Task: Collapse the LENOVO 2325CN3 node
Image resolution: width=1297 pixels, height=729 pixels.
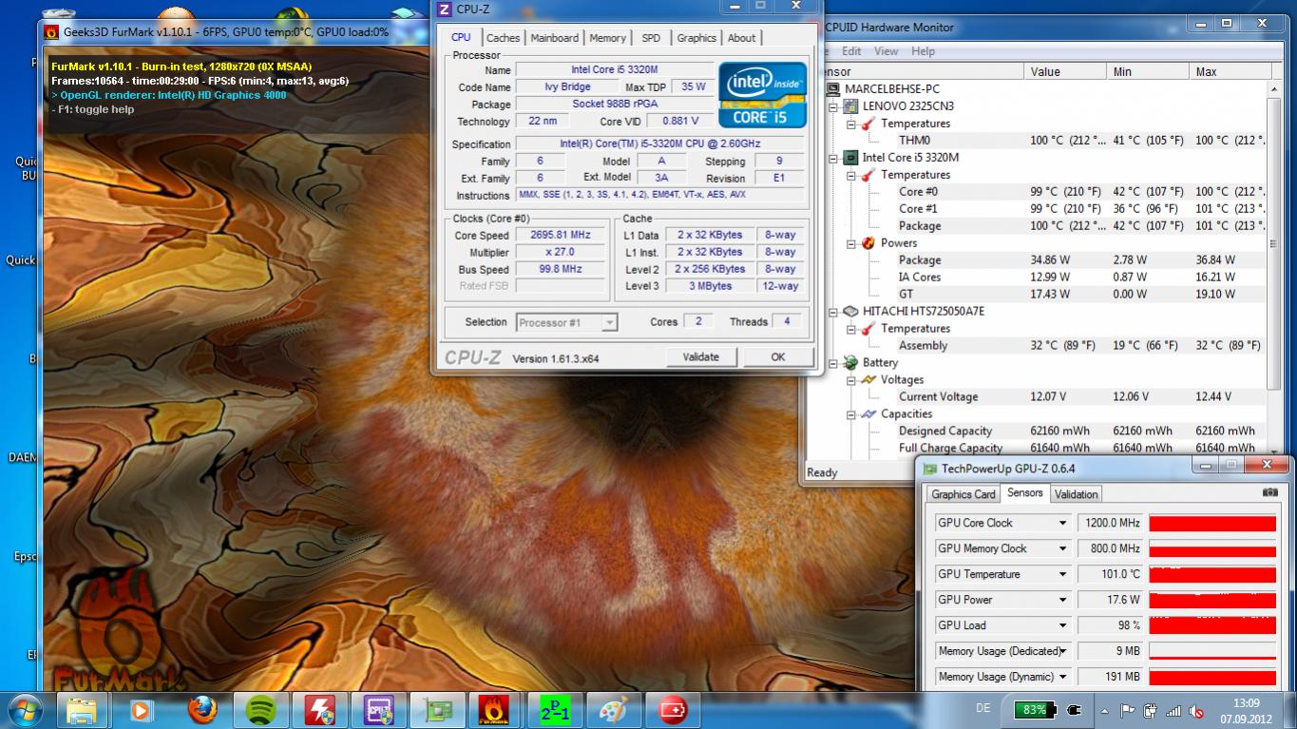Action: (832, 106)
